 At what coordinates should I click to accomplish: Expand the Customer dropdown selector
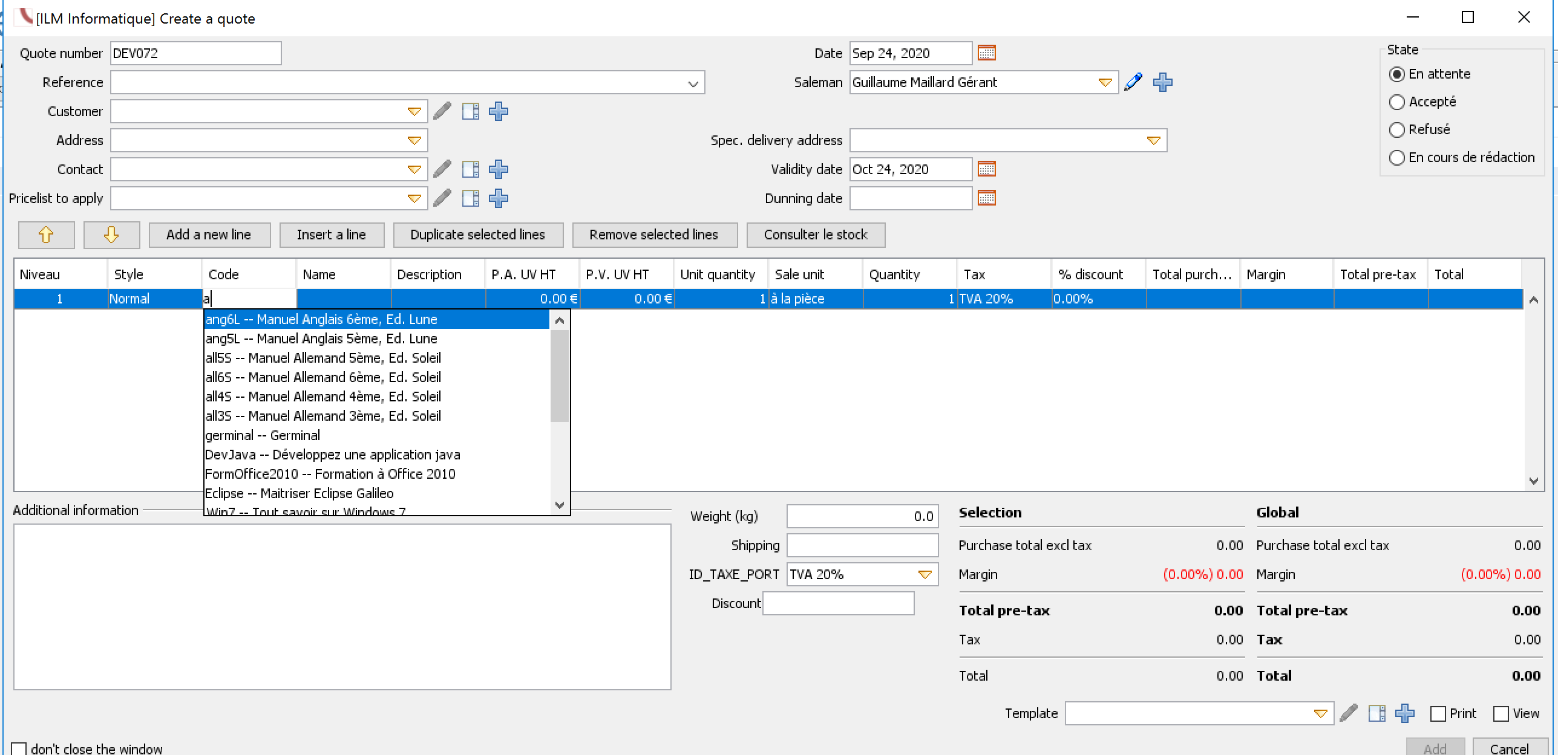tap(413, 111)
